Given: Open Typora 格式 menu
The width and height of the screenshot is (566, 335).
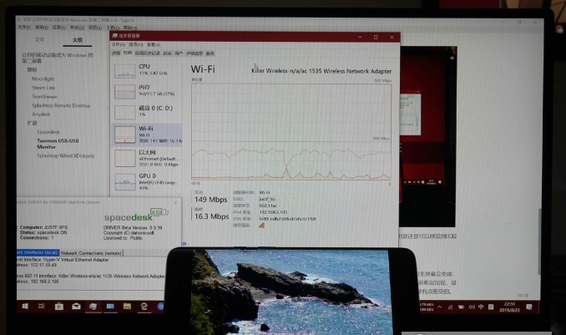Looking at the screenshot, I should pos(77,28).
